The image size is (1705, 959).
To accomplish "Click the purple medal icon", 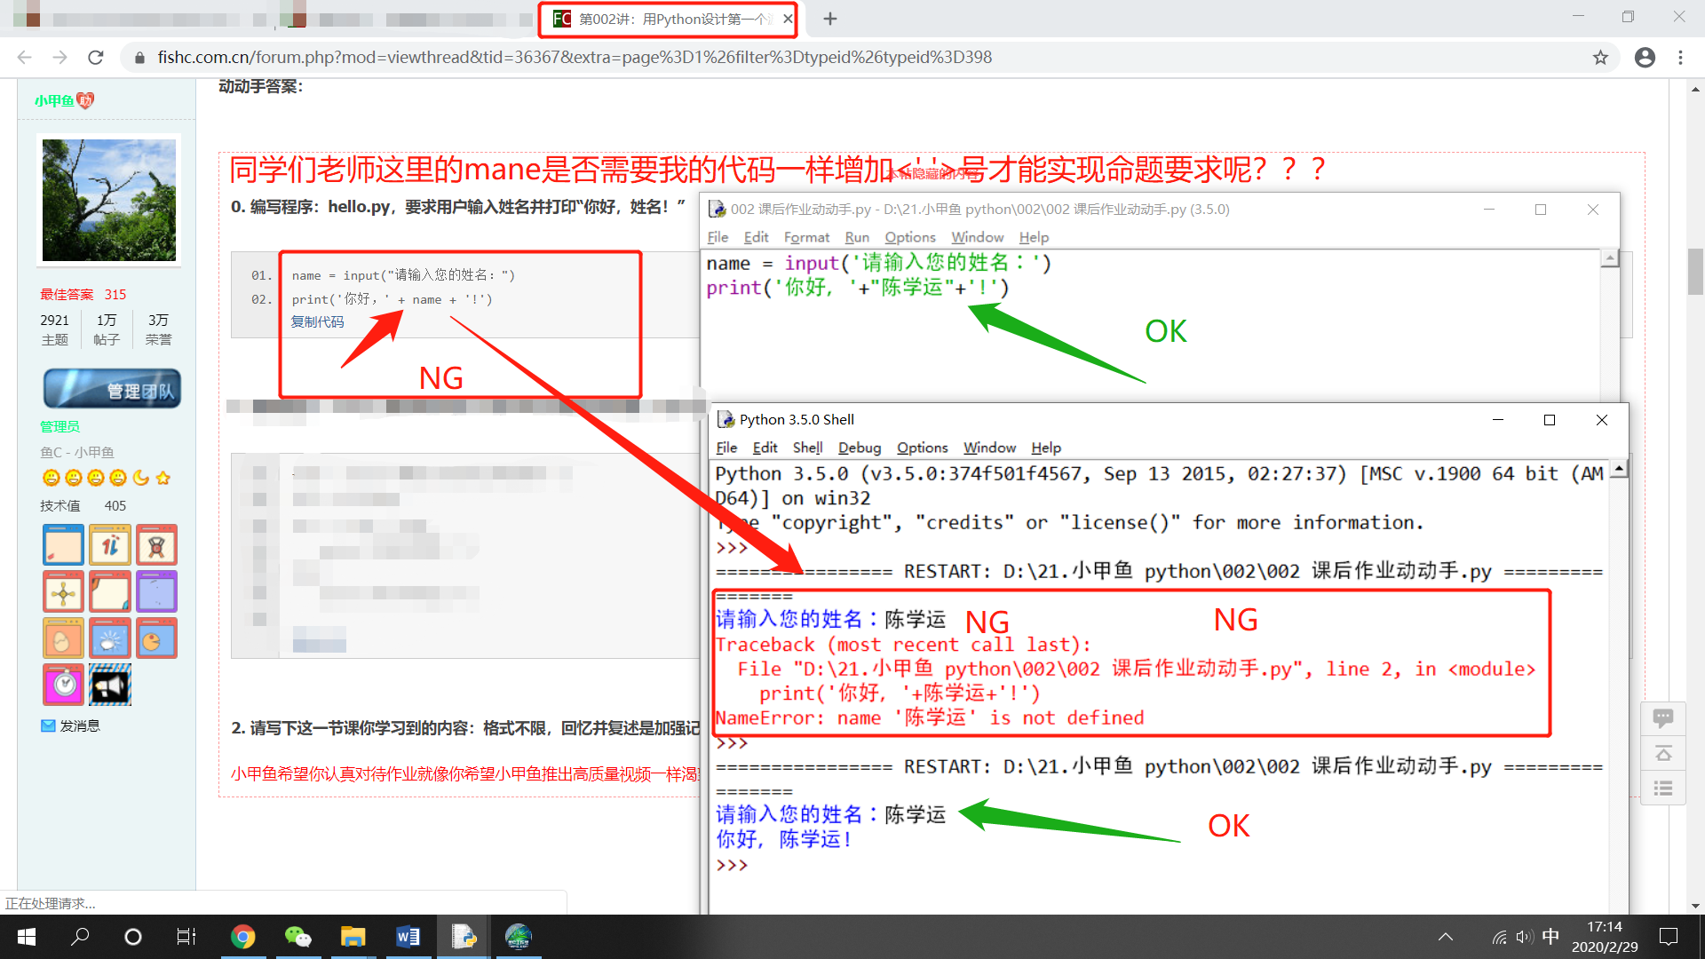I will click(156, 591).
